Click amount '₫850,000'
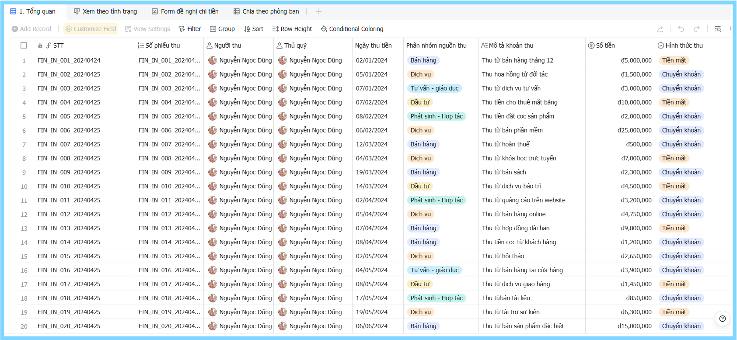 639,298
